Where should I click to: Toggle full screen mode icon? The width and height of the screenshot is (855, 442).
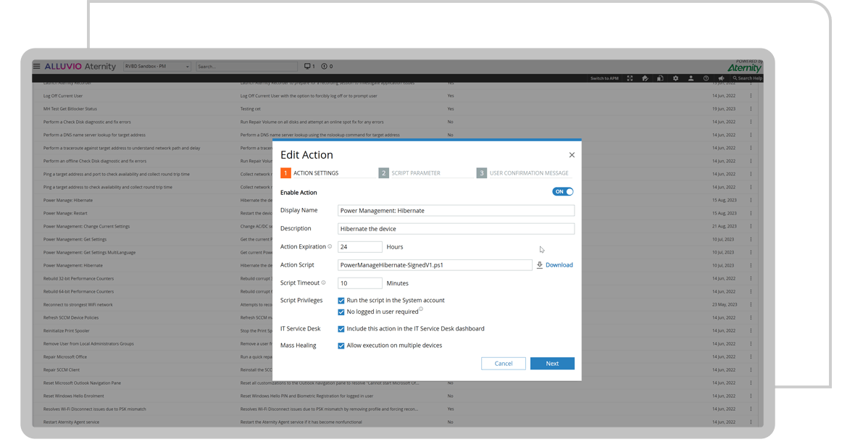click(630, 78)
